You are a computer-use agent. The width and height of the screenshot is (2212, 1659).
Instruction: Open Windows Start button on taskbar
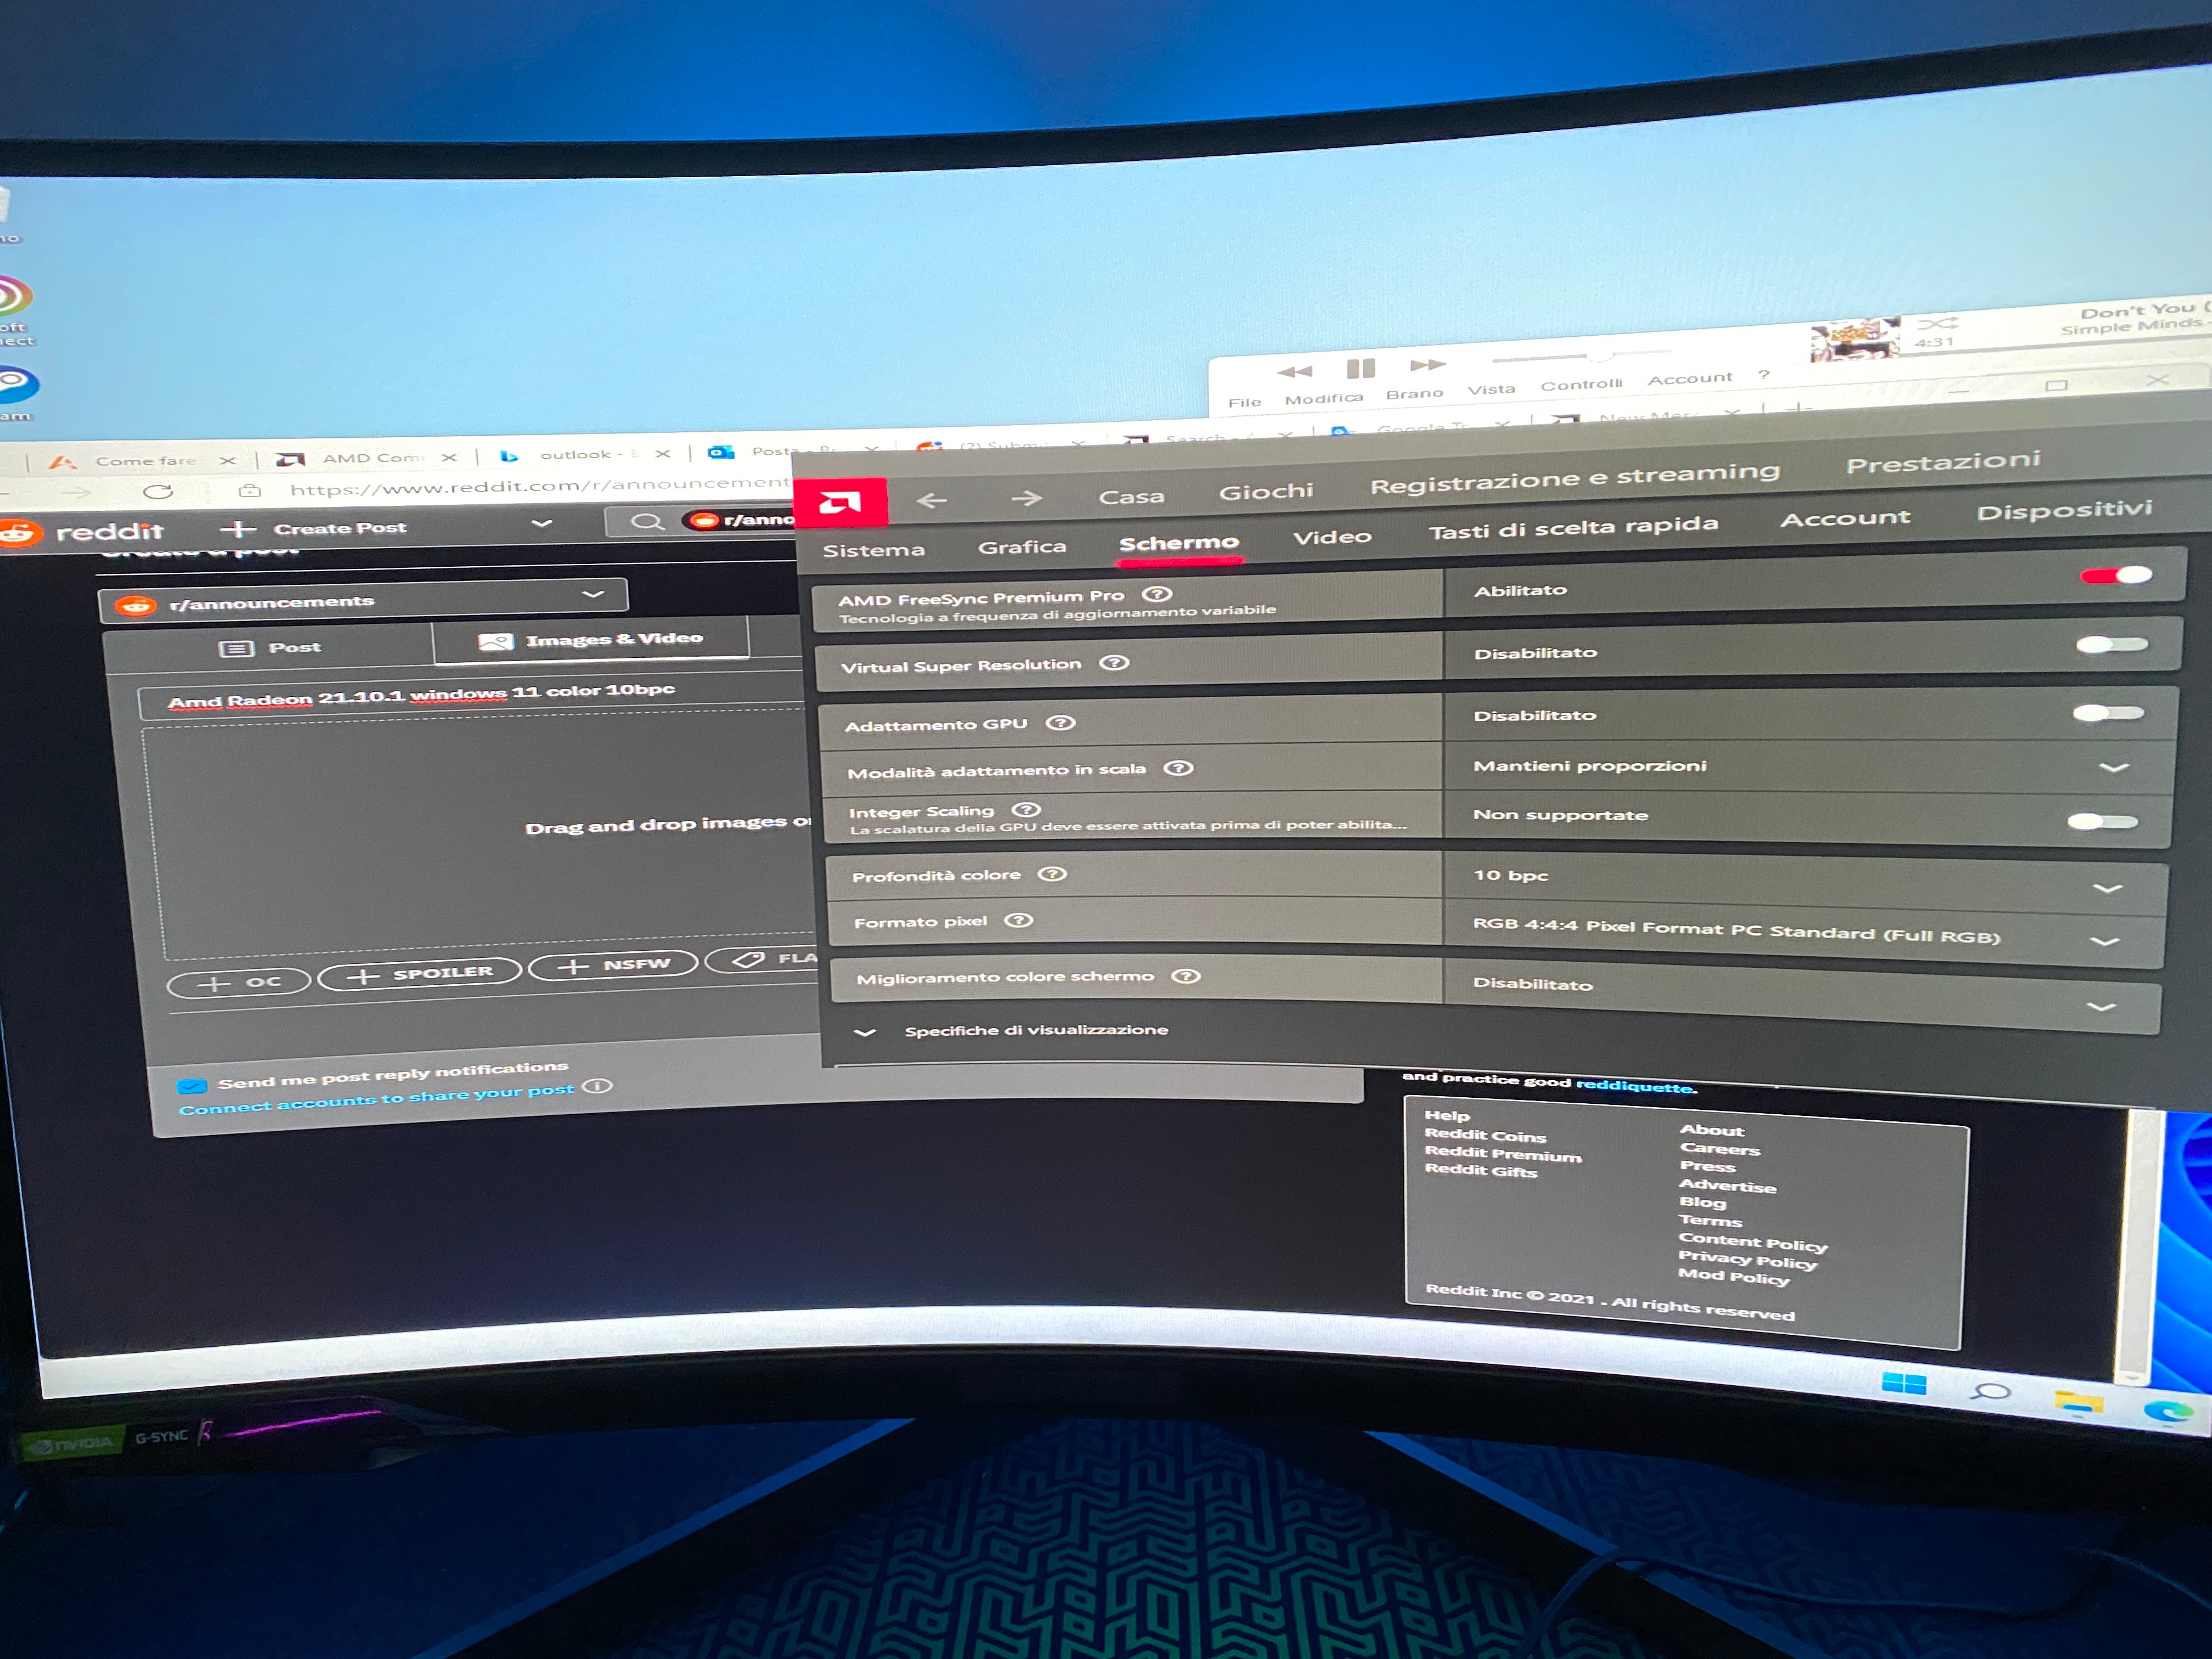(x=1904, y=1385)
